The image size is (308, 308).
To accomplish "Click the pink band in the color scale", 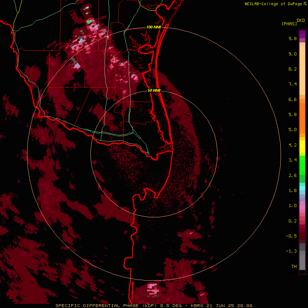I will pyautogui.click(x=302, y=207).
